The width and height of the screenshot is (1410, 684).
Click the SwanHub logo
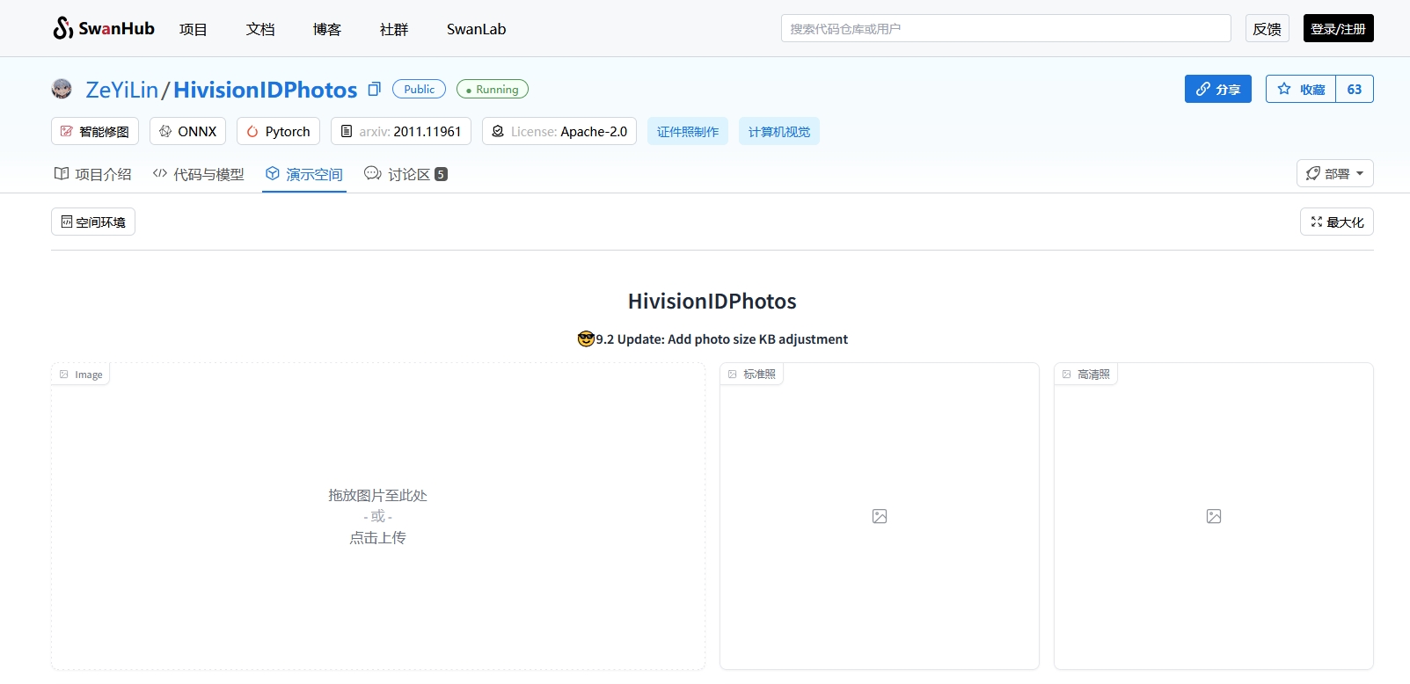click(x=103, y=28)
